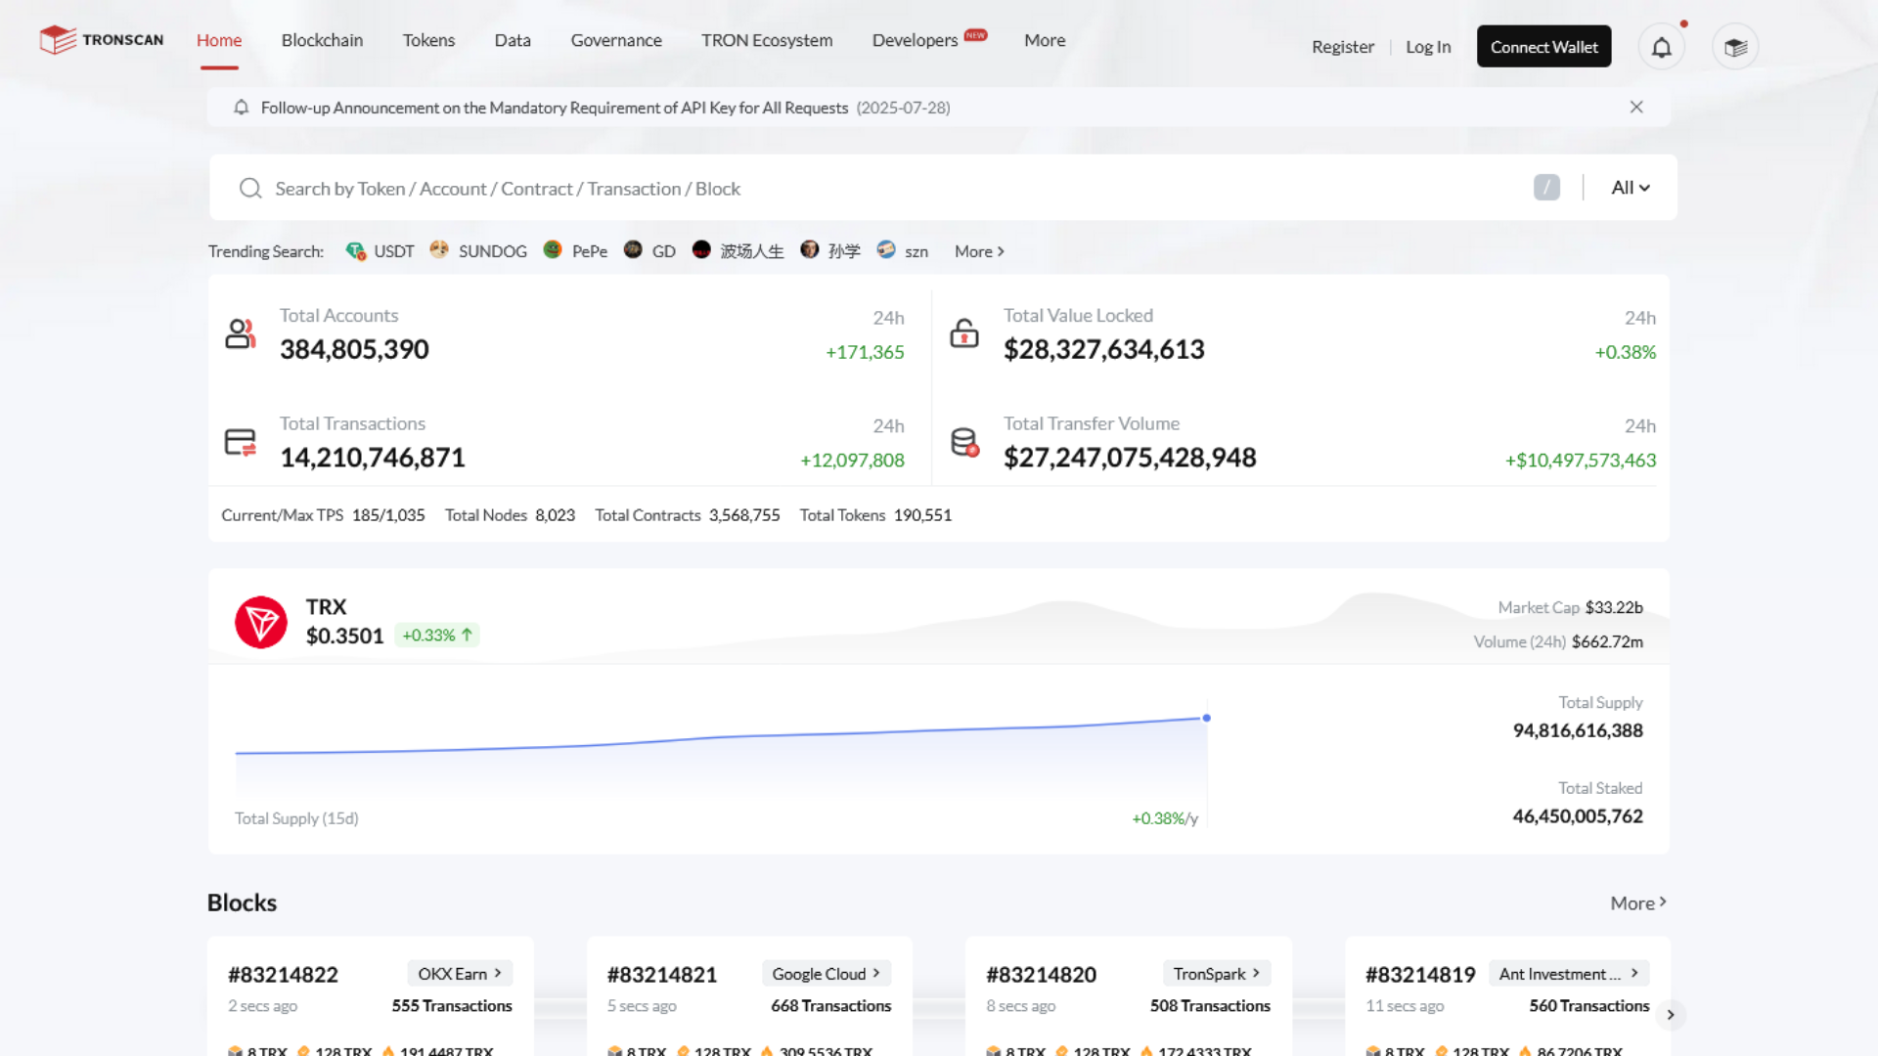Click Total Contracts 3,568,755 text

click(x=687, y=515)
